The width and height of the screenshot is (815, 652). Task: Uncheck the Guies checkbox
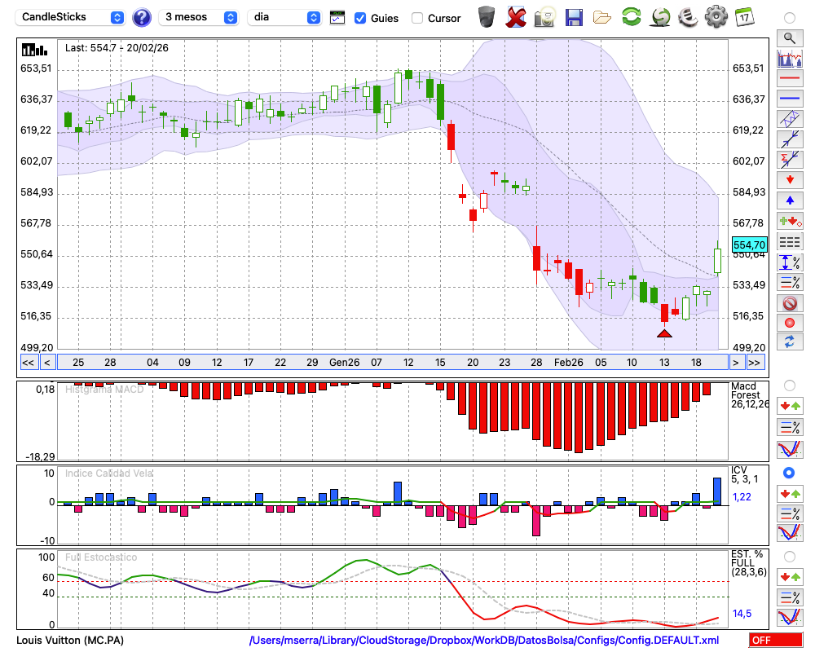[360, 18]
